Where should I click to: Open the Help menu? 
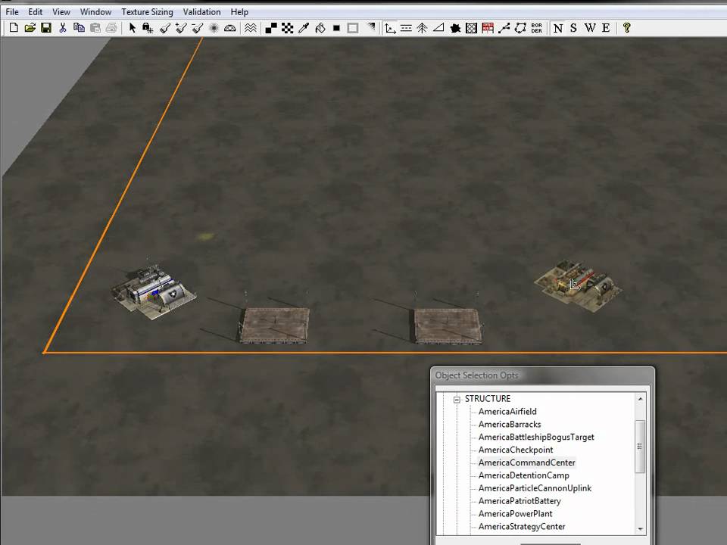click(239, 12)
